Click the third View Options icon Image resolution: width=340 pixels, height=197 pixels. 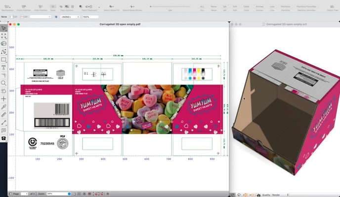pyautogui.click(x=73, y=7)
